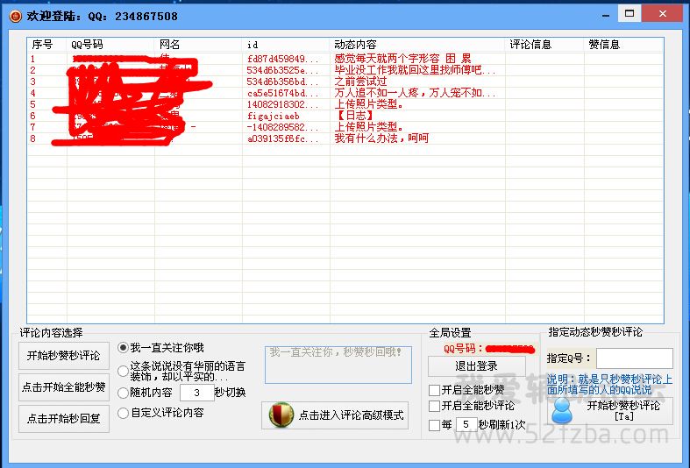
Task: Select the row 万人追不如一人疼
Action: coord(345,93)
